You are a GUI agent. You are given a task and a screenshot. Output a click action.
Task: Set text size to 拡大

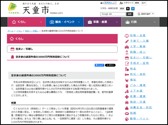tap(144, 3)
